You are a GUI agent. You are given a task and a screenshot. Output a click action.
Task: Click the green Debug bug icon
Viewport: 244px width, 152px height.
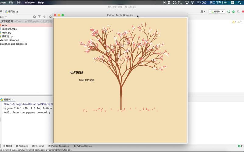click(233, 12)
